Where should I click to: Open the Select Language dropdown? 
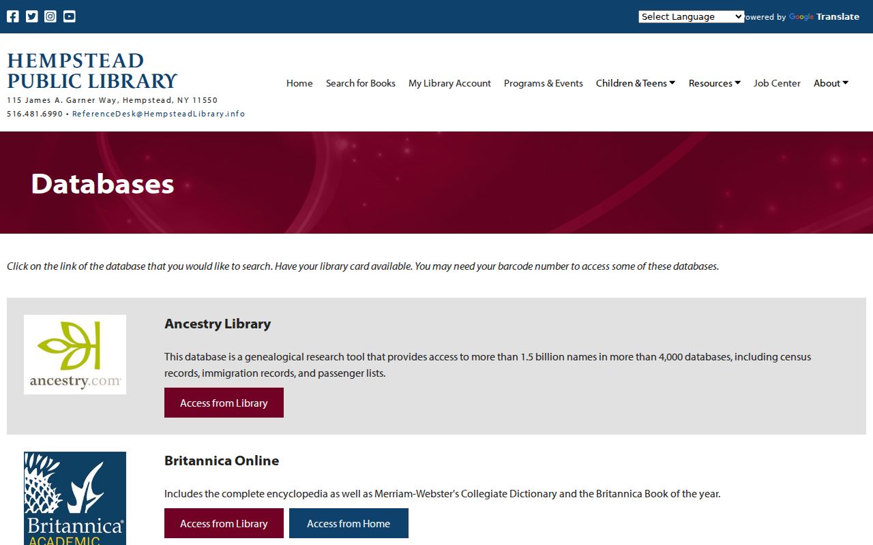pyautogui.click(x=691, y=16)
